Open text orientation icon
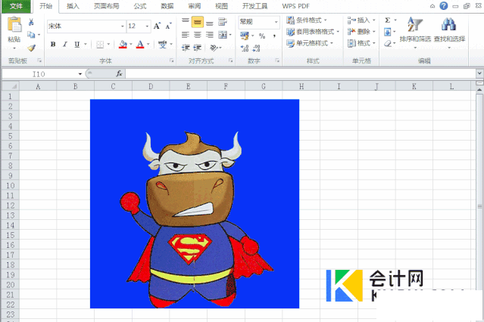The image size is (484, 322). (x=214, y=48)
